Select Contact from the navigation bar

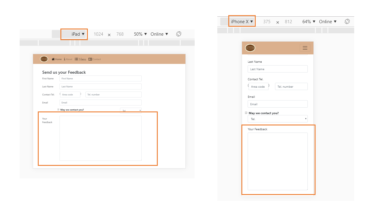[95, 59]
